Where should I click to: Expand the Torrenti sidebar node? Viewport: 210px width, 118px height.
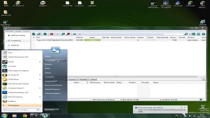point(6,41)
